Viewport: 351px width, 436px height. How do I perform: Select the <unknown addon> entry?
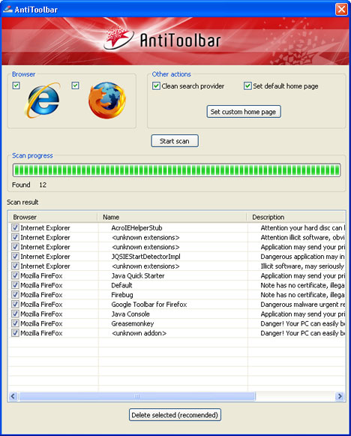(139, 333)
